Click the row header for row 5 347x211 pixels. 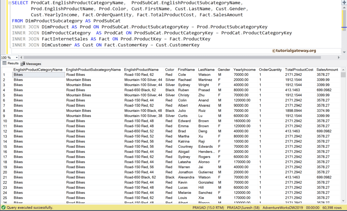click(4, 95)
